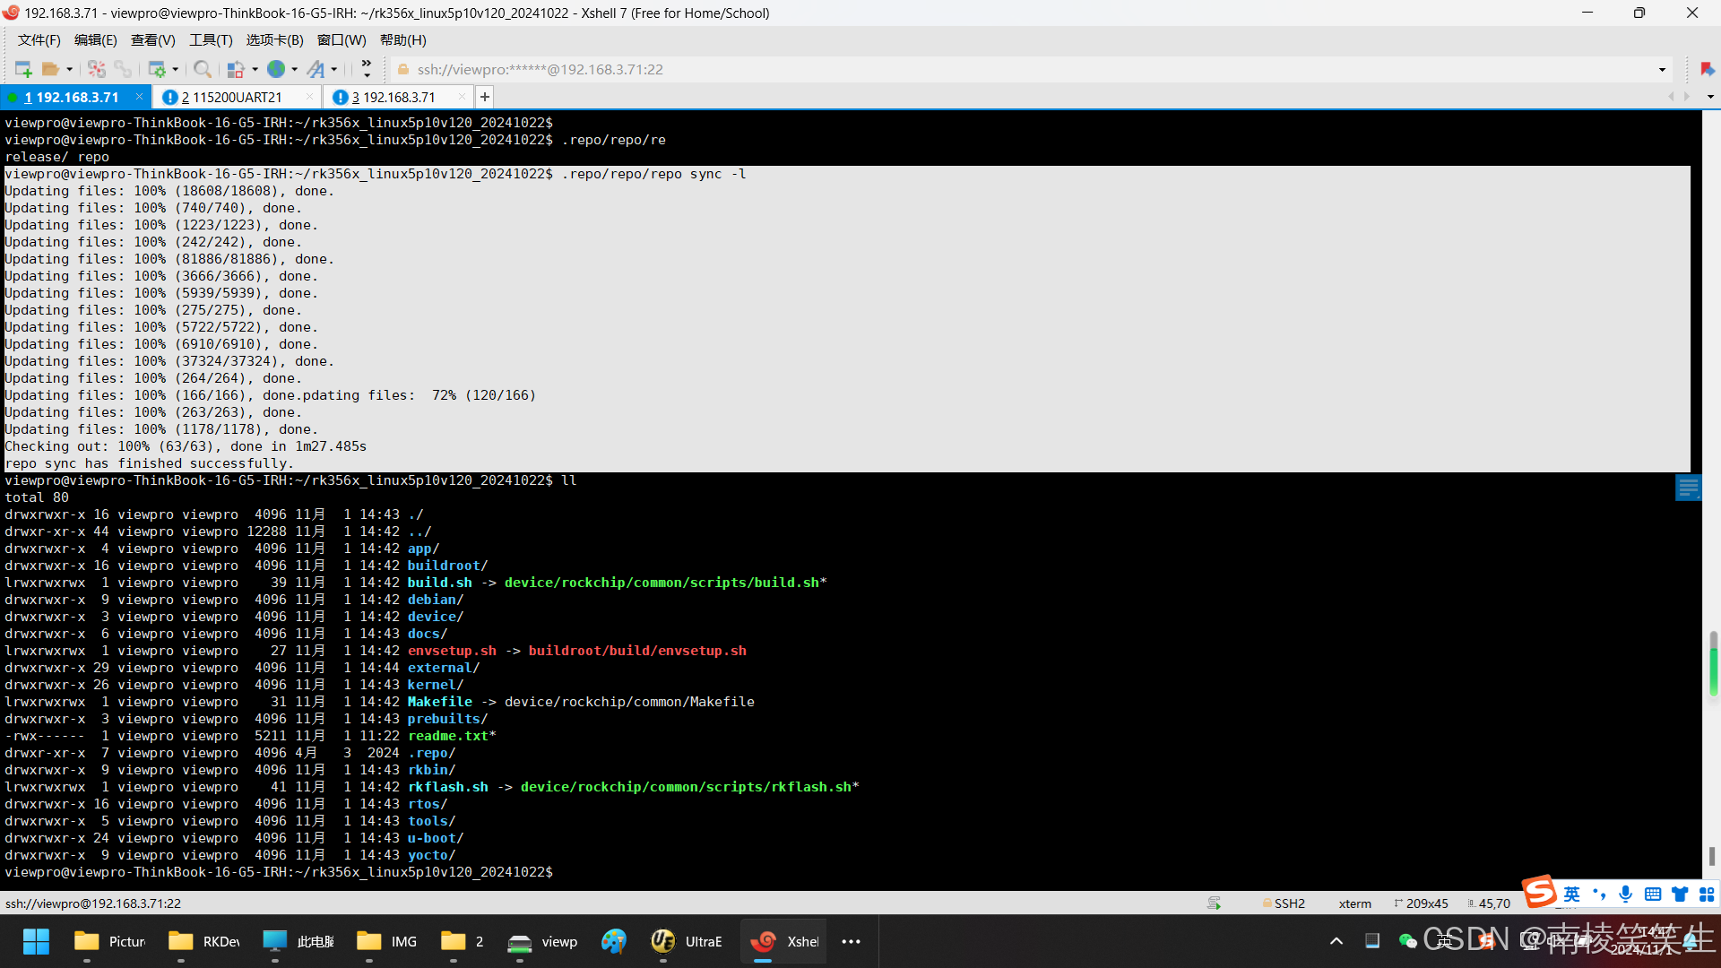The width and height of the screenshot is (1721, 968).
Task: Open UltraEdit from the taskbar
Action: (687, 941)
